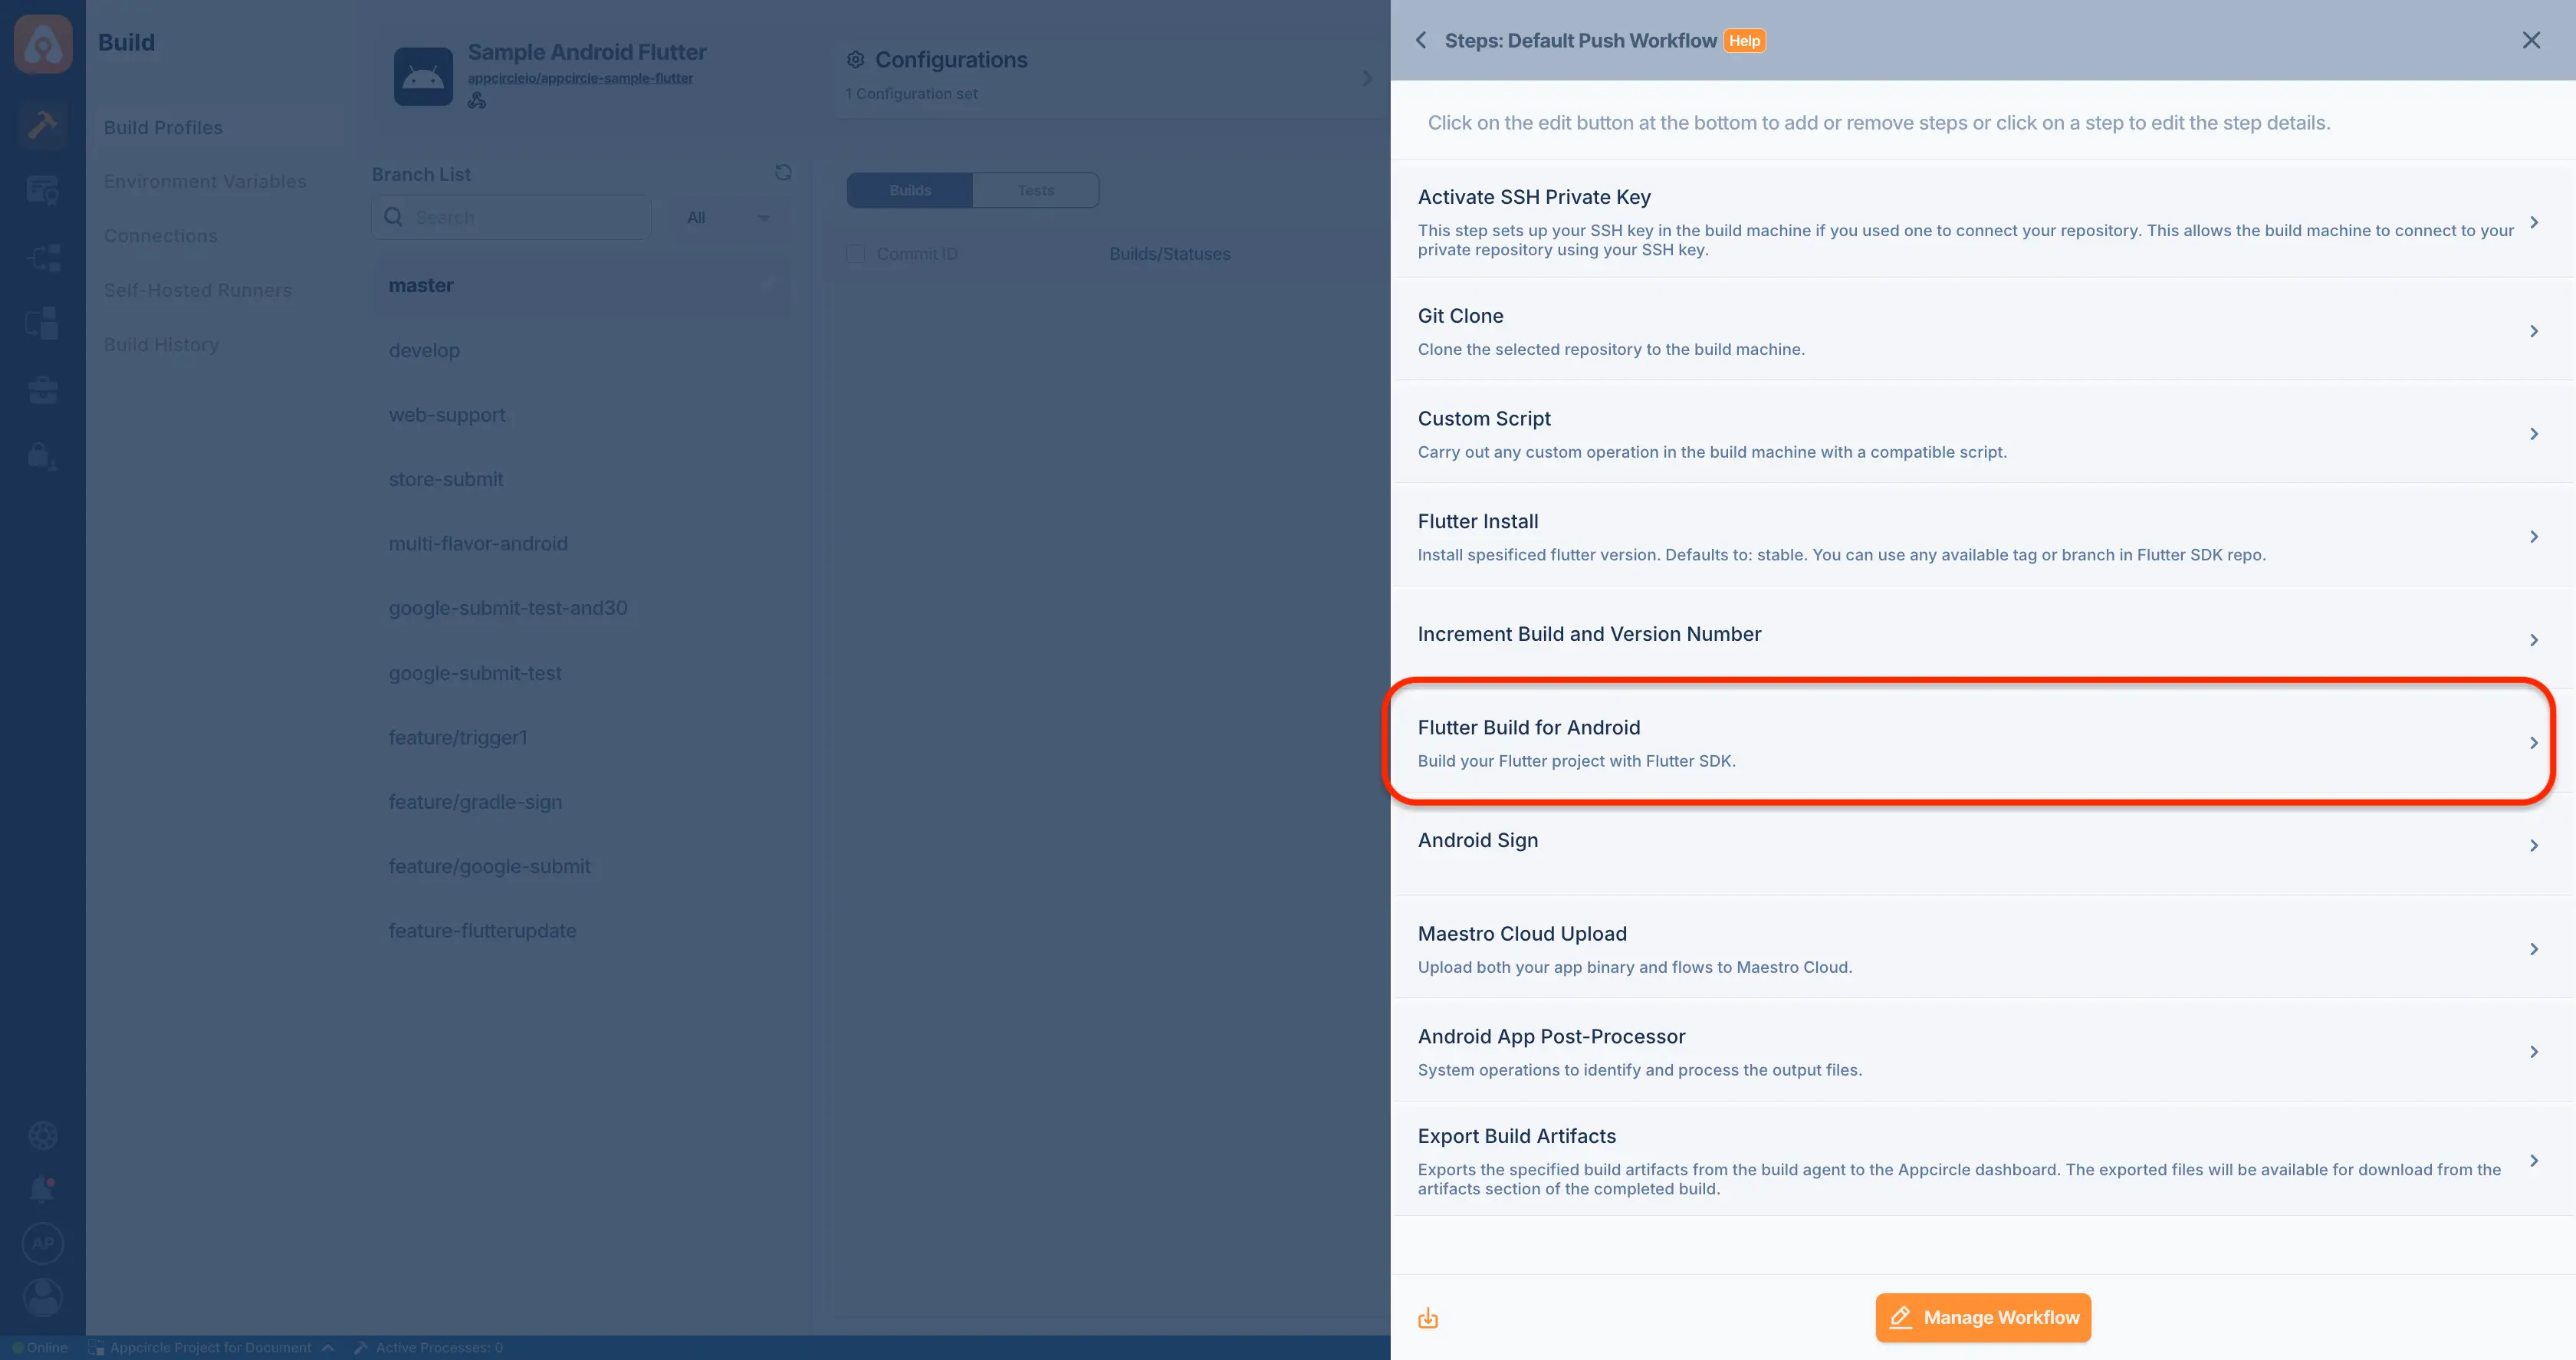The width and height of the screenshot is (2576, 1360).
Task: Expand the Android App Post-Processor chevron
Action: pos(2534,1052)
